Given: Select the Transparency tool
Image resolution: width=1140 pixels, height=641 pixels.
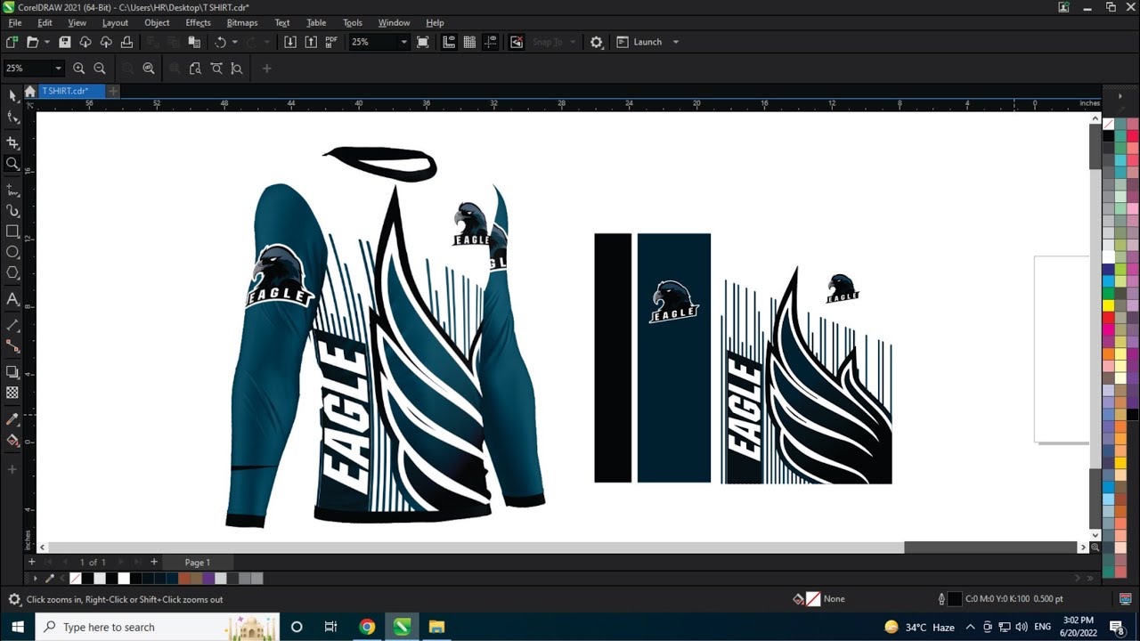Looking at the screenshot, I should coord(12,393).
